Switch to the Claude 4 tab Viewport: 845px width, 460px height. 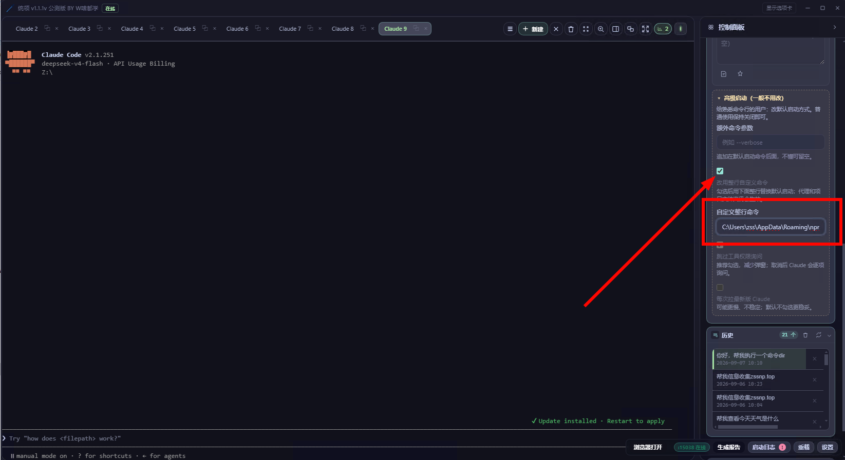click(x=132, y=29)
